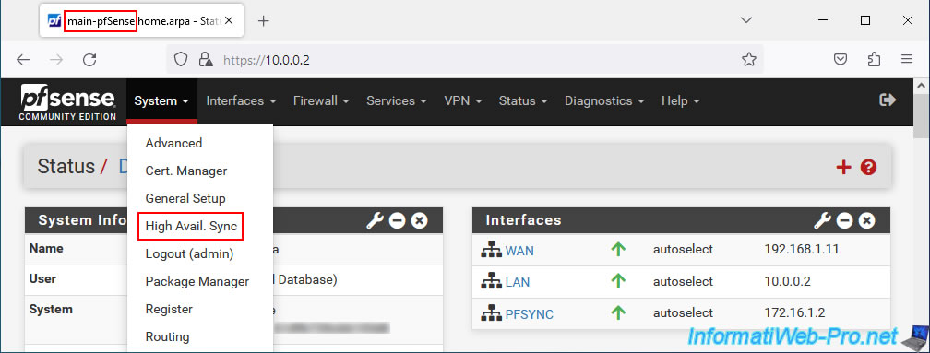
Task: Open the Firefox hamburger application menu
Action: point(907,59)
